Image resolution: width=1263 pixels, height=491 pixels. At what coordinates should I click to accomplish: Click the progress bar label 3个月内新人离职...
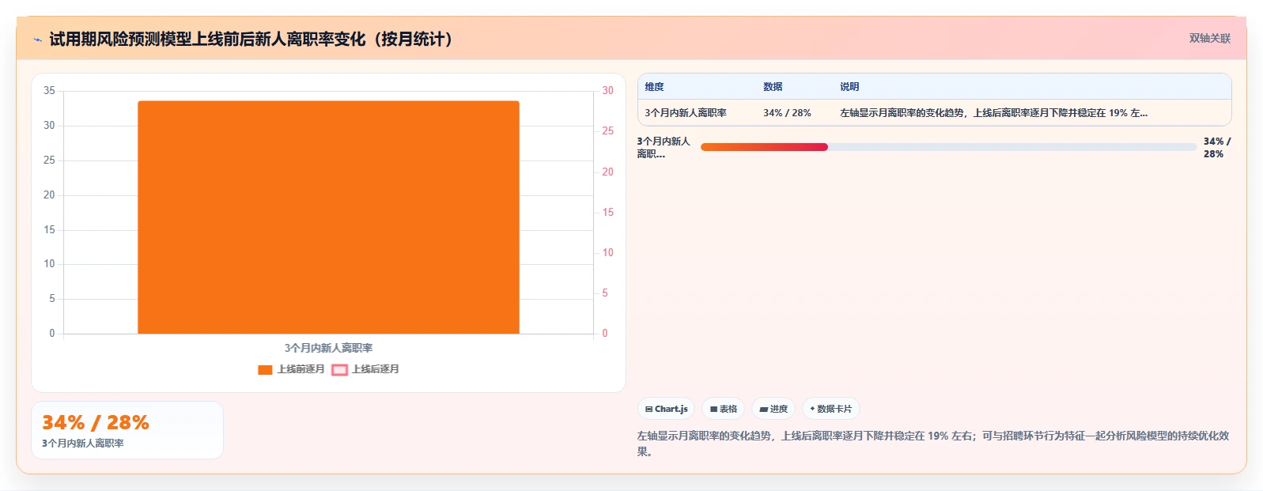(x=664, y=148)
